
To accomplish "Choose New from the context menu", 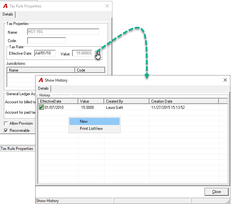I will (x=94, y=121).
